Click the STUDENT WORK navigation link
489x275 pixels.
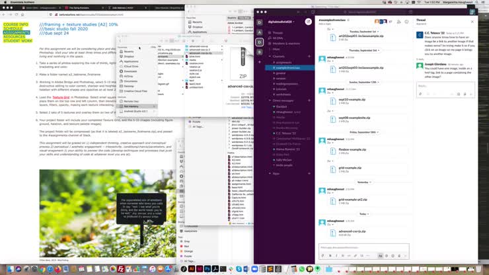tap(17, 41)
